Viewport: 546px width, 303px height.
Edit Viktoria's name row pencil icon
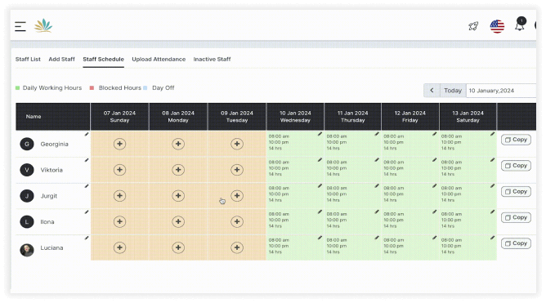[x=87, y=160]
